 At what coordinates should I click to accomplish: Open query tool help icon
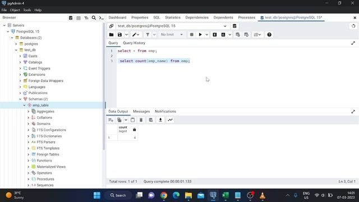(x=269, y=35)
